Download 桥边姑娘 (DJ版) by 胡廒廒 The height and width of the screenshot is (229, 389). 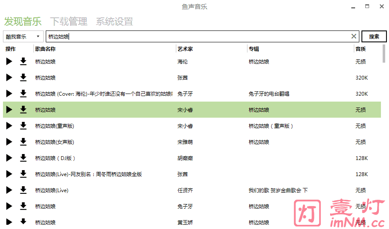(23, 158)
